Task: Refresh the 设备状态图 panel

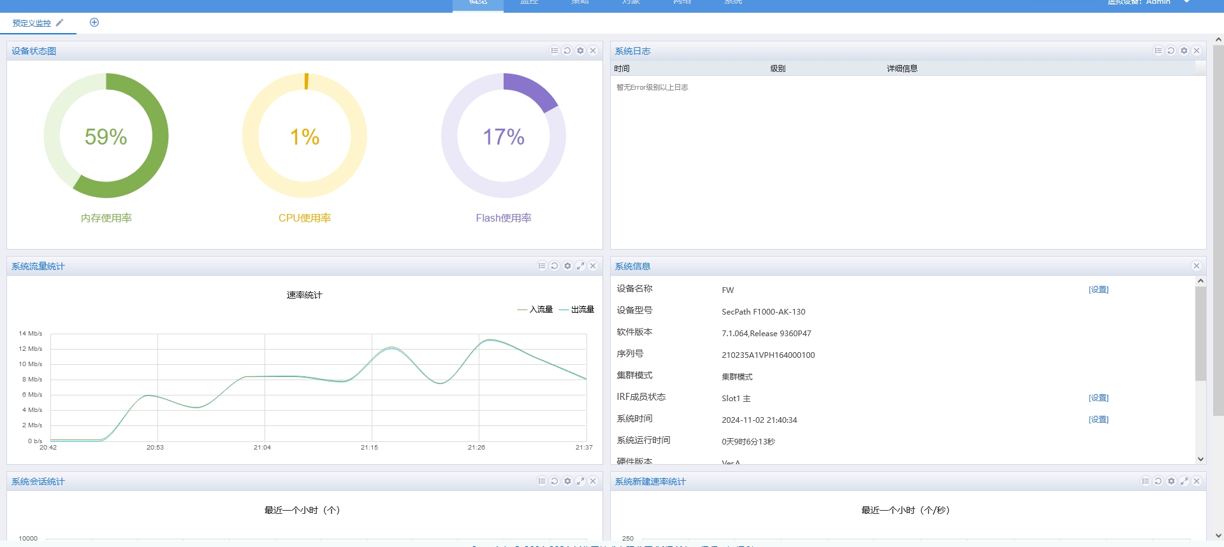Action: tap(567, 51)
